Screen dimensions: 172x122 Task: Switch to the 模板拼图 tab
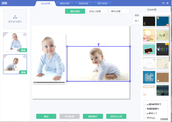coord(64,4)
